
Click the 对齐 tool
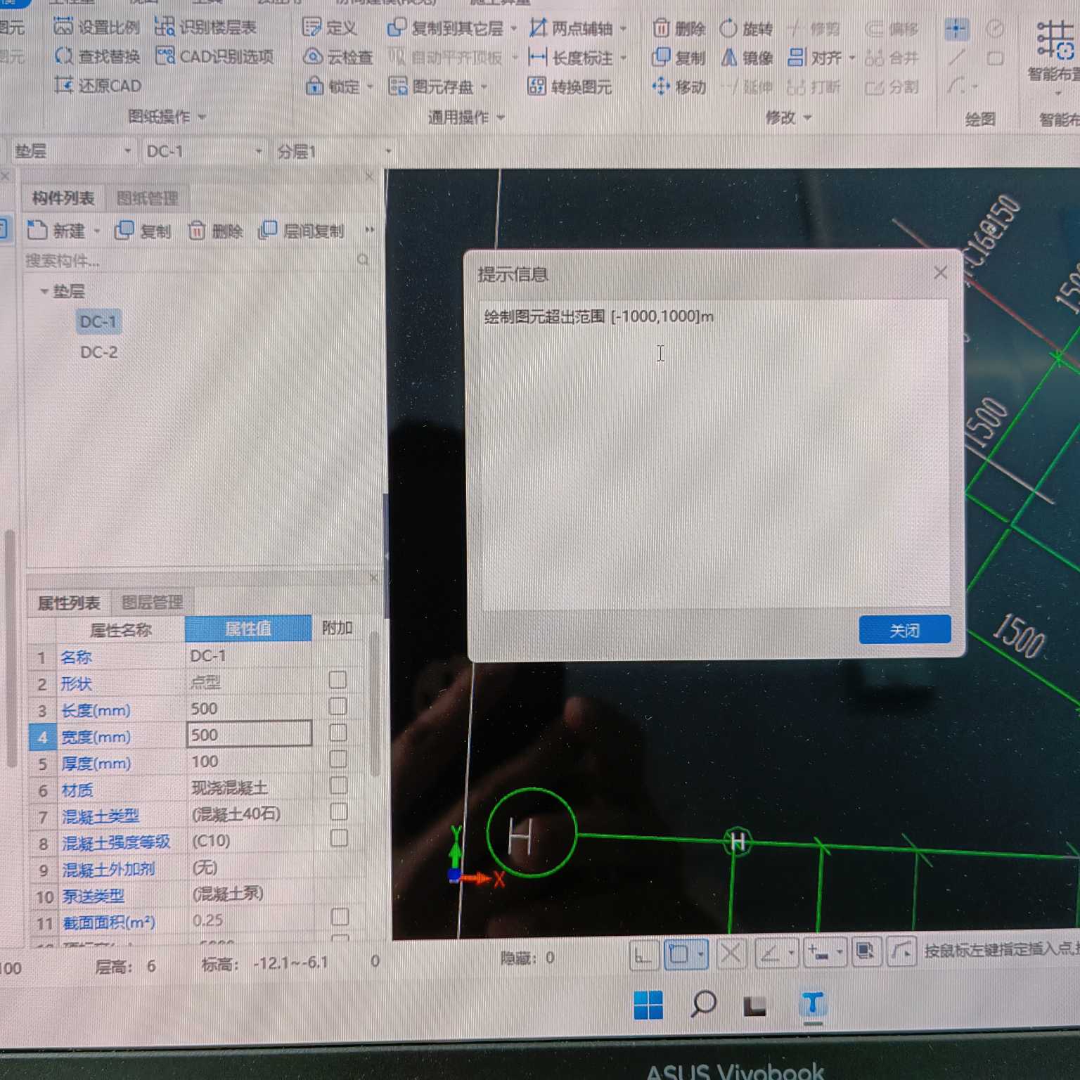(x=821, y=58)
